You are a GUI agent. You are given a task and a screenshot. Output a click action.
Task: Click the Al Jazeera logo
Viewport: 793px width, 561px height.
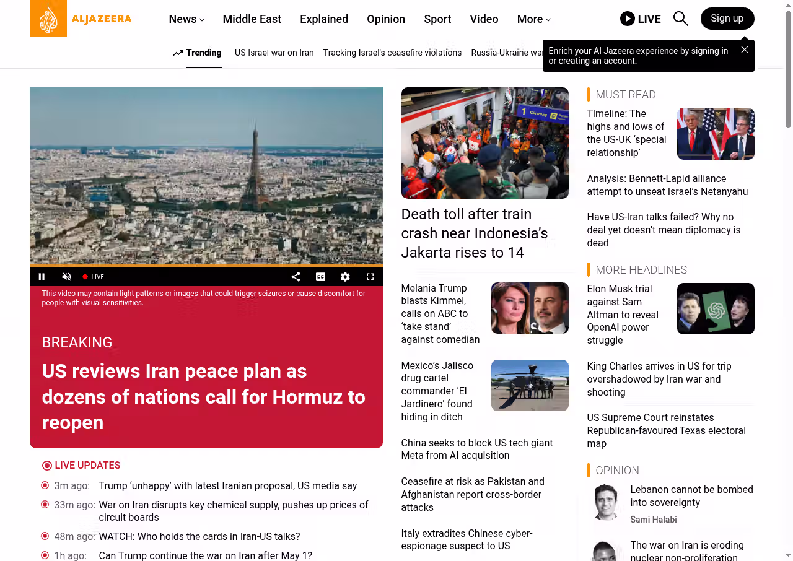click(x=81, y=19)
